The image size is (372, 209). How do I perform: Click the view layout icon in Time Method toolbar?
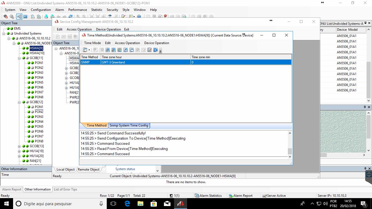click(85, 50)
